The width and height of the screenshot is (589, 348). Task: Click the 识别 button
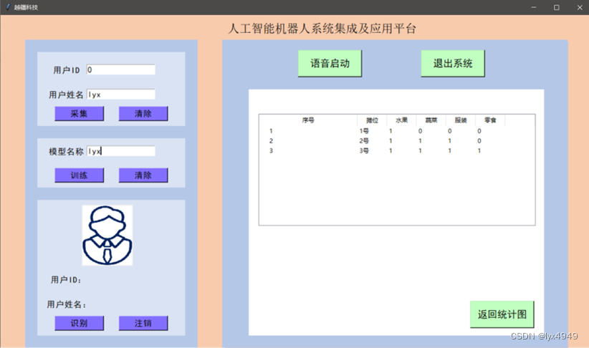(x=80, y=323)
